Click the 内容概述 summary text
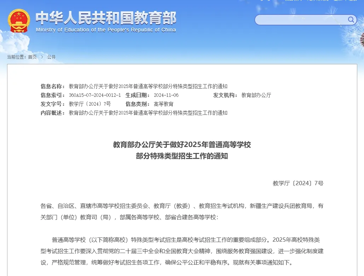Image resolution: width=364 pixels, height=276 pixels. pyautogui.click(x=148, y=113)
